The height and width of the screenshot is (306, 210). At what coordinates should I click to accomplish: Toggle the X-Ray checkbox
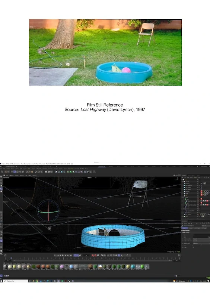tap(194, 247)
